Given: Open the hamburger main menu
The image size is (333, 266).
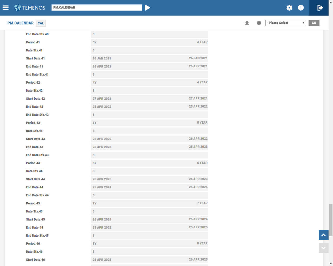Looking at the screenshot, I should point(5,8).
